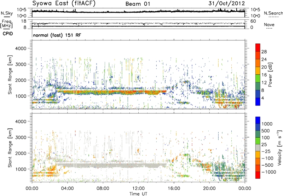The width and height of the screenshot is (283, 196).
Task: Click the '04:00' time axis label
Action: [67, 189]
